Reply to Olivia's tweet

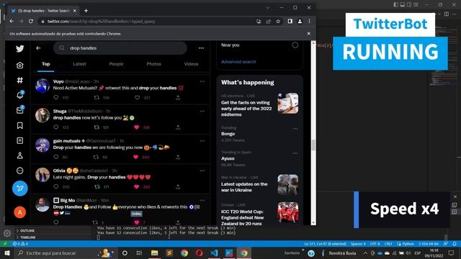[56, 186]
